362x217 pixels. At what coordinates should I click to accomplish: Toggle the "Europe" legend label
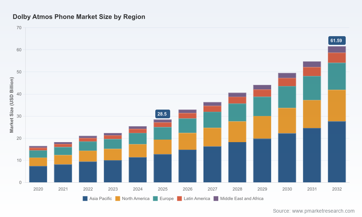[x=167, y=199]
